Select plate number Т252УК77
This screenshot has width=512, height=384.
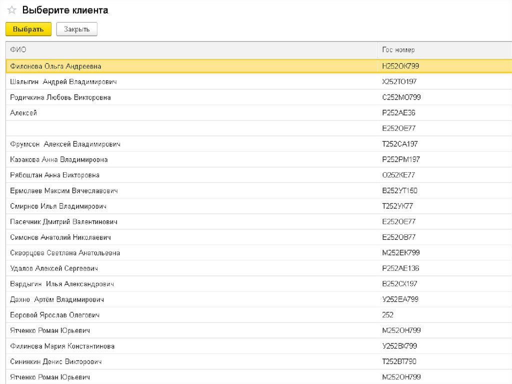(x=397, y=206)
